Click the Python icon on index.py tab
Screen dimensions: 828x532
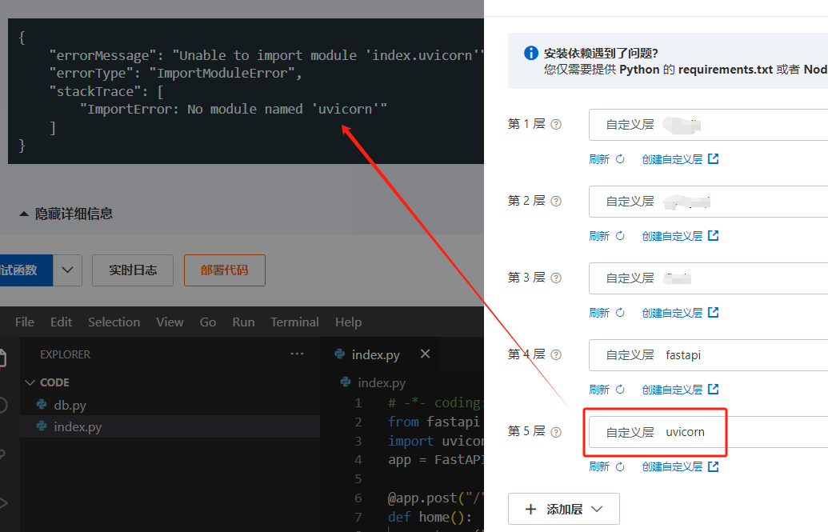pyautogui.click(x=340, y=354)
